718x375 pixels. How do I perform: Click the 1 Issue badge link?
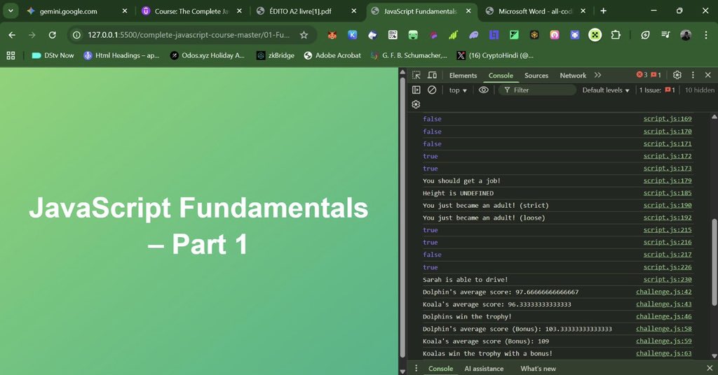(656, 90)
